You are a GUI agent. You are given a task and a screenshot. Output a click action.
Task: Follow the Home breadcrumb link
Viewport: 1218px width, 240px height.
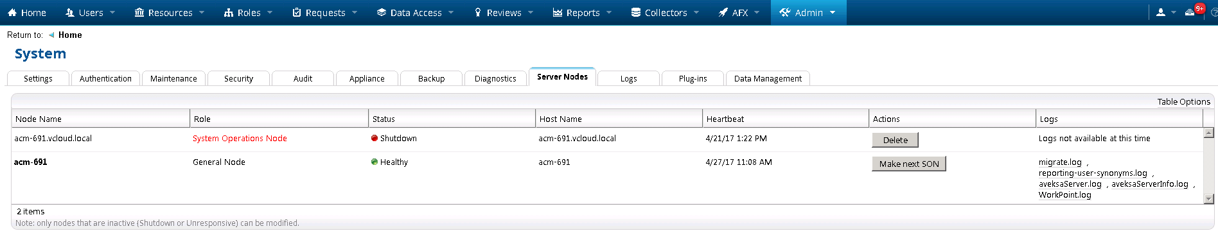click(70, 35)
